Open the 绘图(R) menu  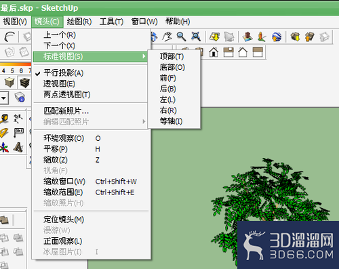point(79,22)
